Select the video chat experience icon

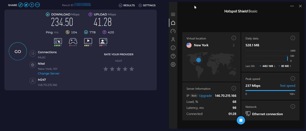[x=103, y=41]
